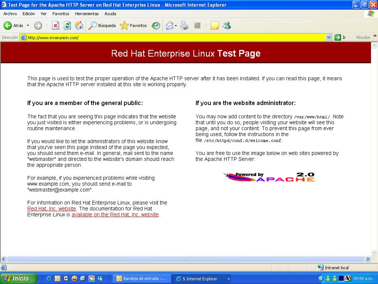Click vertical scrollbar down arrow
The image size is (378, 284).
point(374,253)
